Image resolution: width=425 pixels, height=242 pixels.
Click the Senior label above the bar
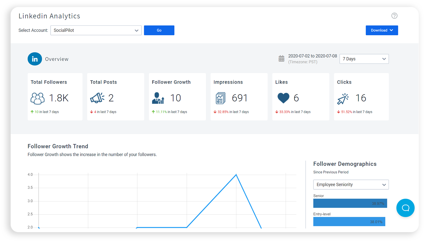319,196
